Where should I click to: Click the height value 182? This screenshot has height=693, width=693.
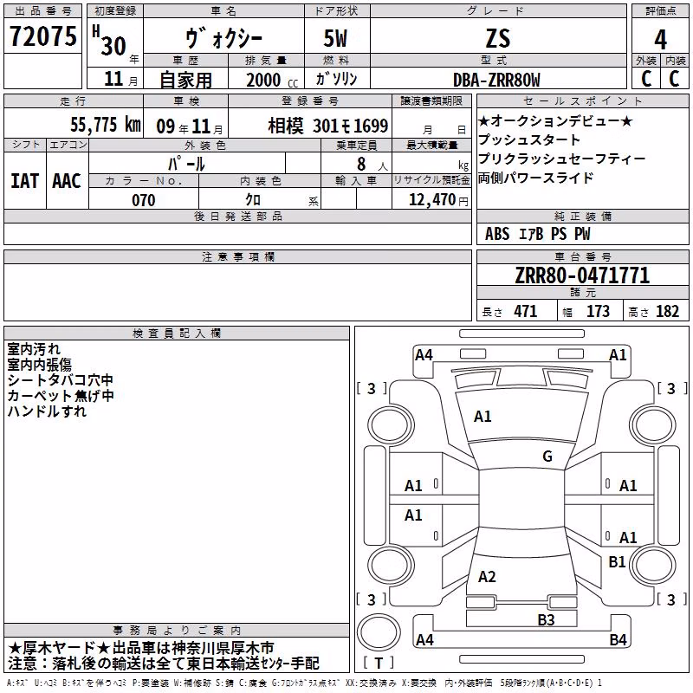667,312
